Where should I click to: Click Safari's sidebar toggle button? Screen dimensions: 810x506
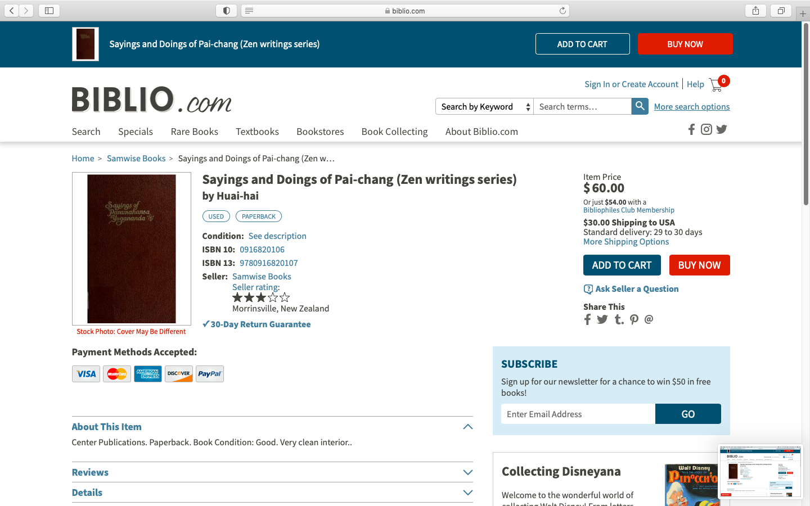pos(49,11)
